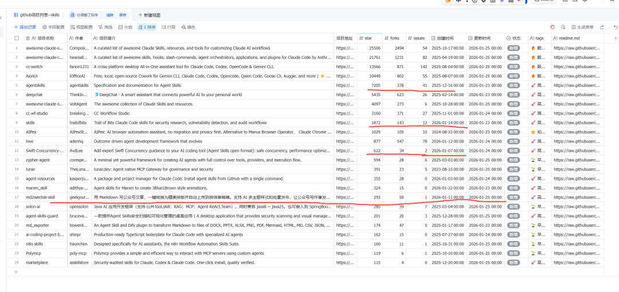This screenshot has height=292, width=619.
Task: Open the fill color (填色) tool
Action: [188, 27]
